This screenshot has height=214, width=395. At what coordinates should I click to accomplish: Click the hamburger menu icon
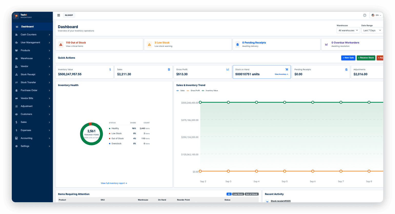pyautogui.click(x=58, y=15)
